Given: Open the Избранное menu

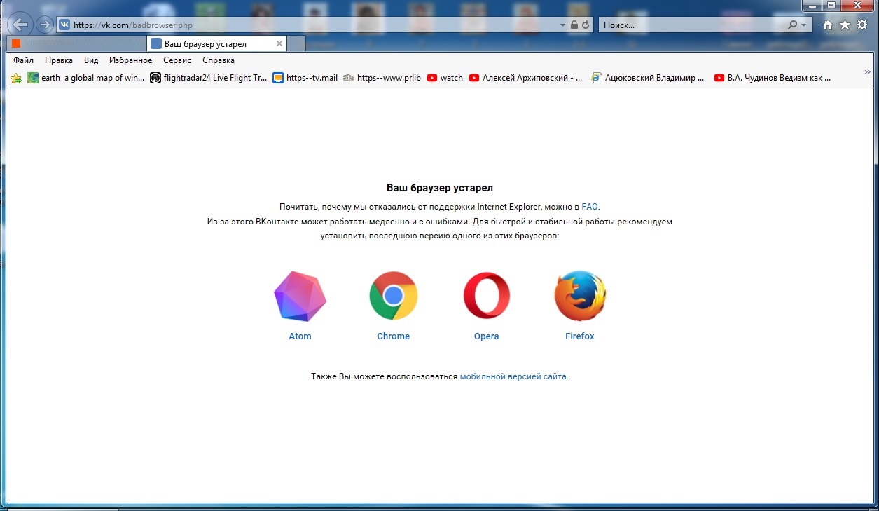Looking at the screenshot, I should click(131, 60).
